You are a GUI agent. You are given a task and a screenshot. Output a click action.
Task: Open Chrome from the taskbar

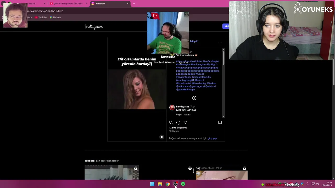167,184
